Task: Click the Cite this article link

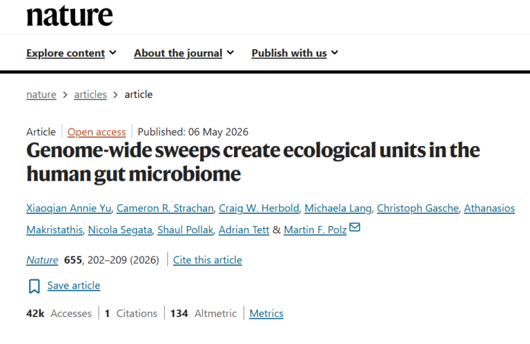Action: click(x=208, y=260)
